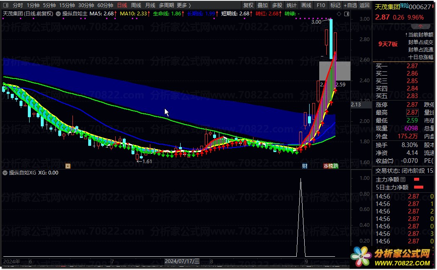
Task: Click the 2.13 price axis marker
Action: click(x=356, y=105)
